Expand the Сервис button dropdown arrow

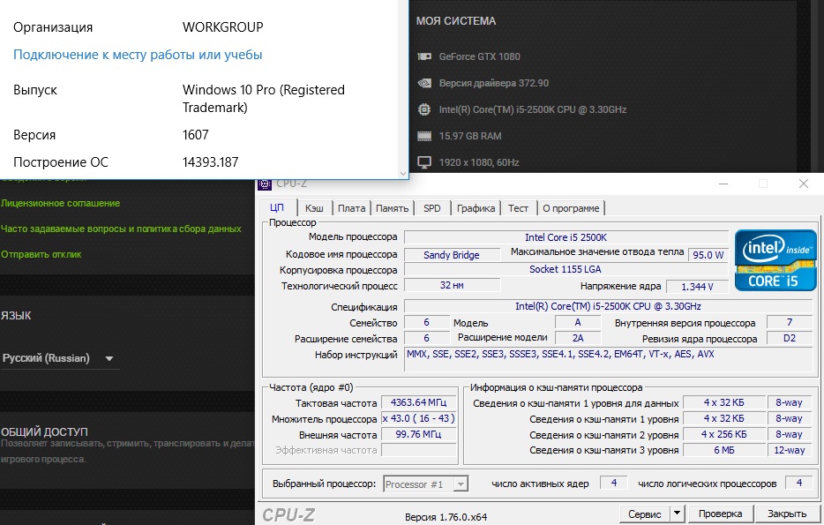click(677, 513)
